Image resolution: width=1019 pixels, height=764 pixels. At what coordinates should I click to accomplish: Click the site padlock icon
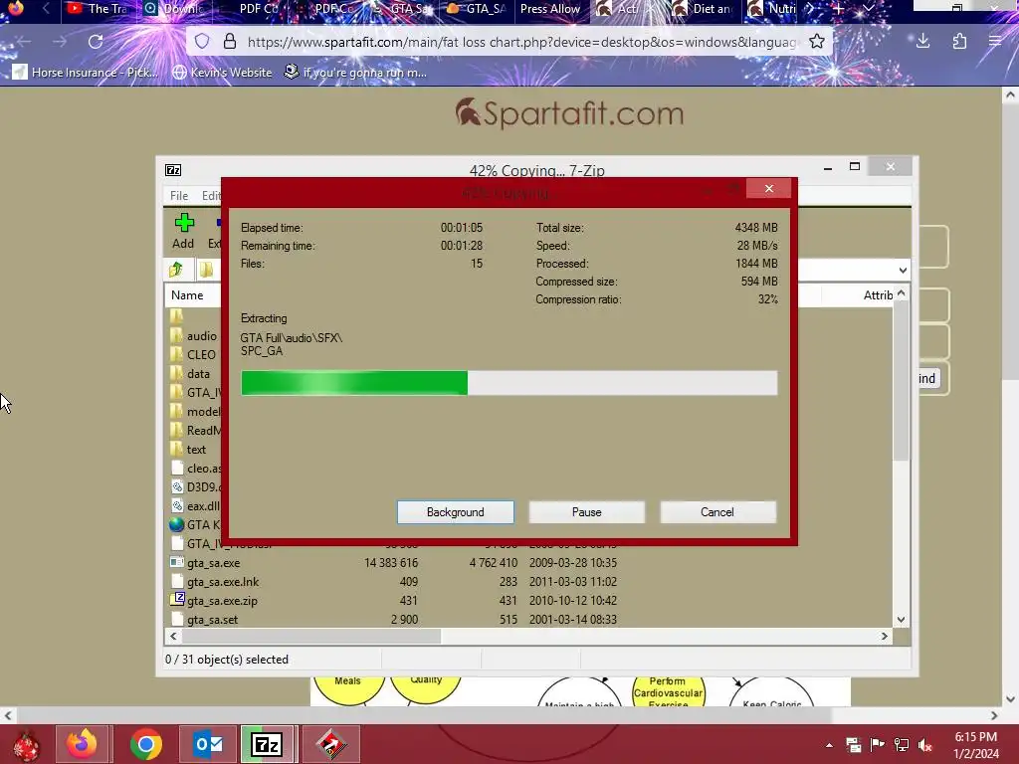(x=230, y=42)
